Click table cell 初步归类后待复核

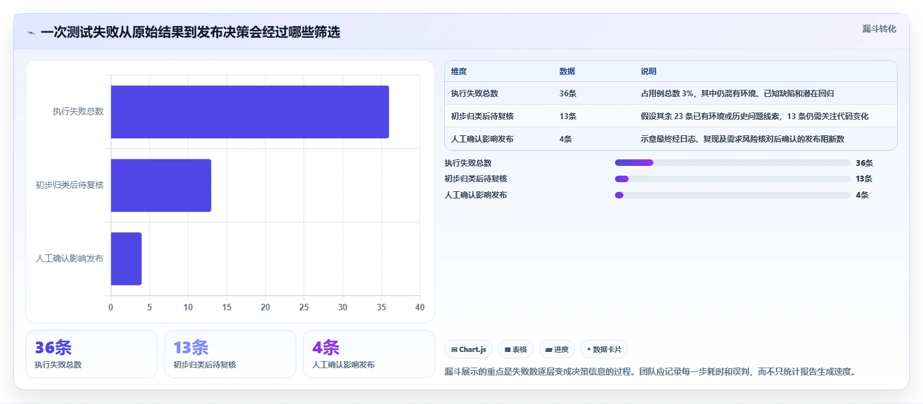[x=482, y=116]
